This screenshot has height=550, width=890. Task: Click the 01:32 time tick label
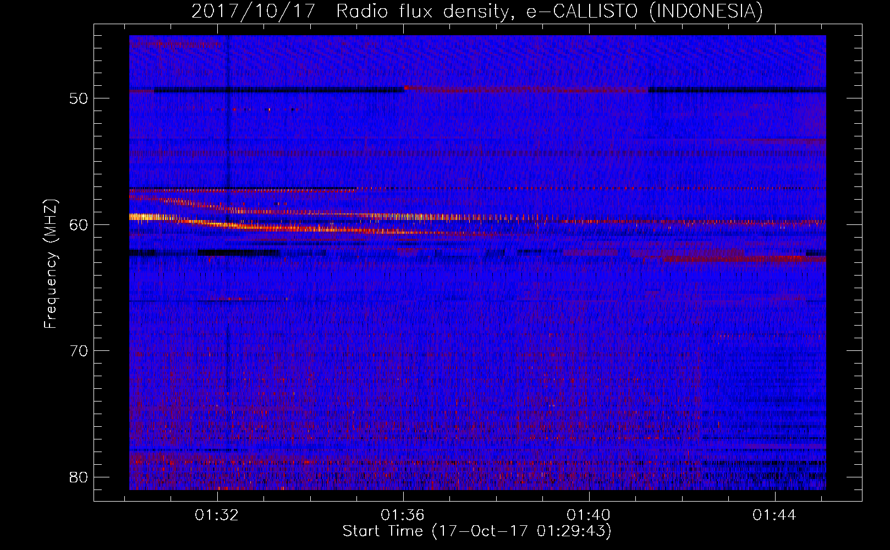(x=217, y=515)
